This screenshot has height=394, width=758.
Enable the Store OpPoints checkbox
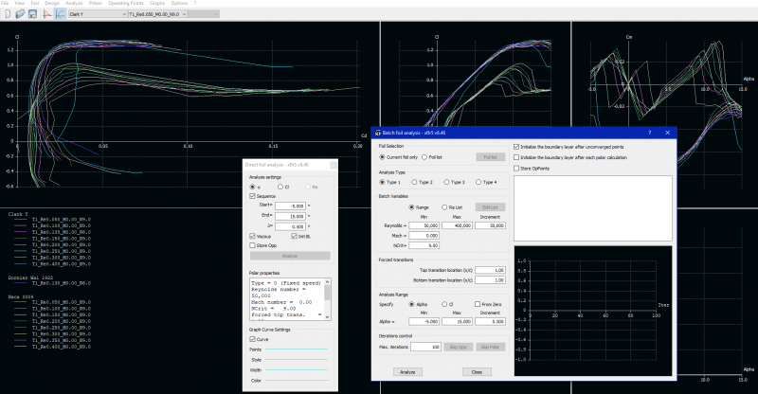click(516, 168)
